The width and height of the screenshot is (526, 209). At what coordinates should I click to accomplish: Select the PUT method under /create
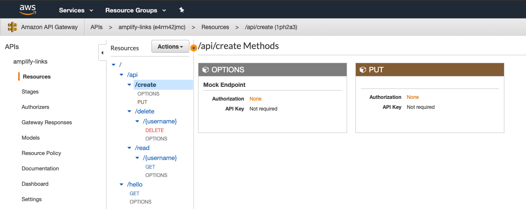point(142,102)
